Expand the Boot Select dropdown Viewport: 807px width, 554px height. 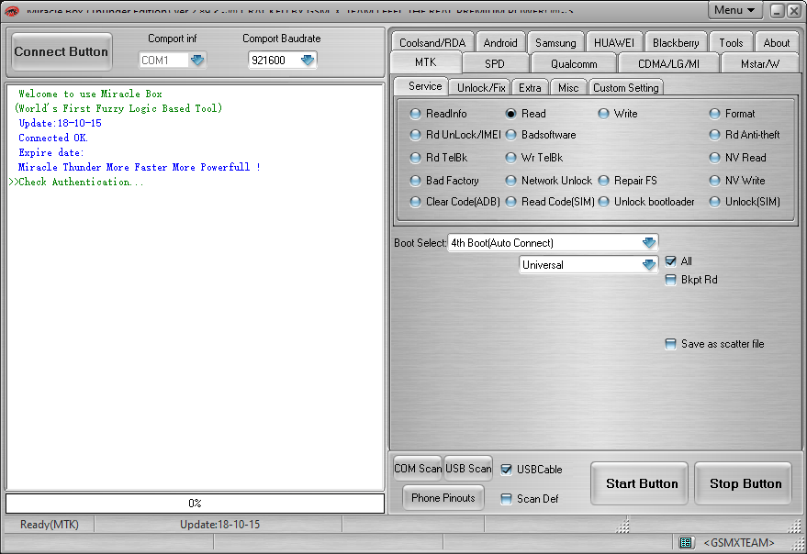(649, 243)
